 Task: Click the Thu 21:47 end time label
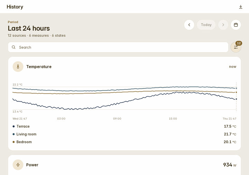[x=230, y=119]
